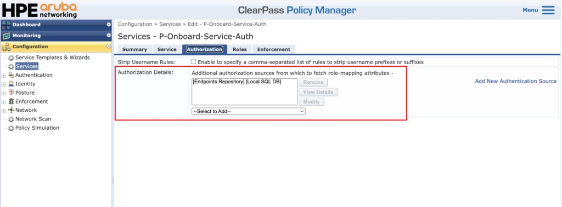Open the Dashboard section header
This screenshot has height=207, width=562.
pyautogui.click(x=57, y=25)
